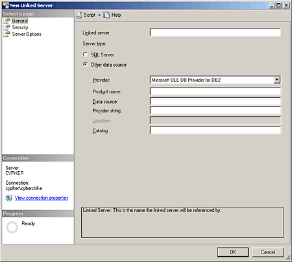
Task: Close the New Linked Server window
Action: pos(286,5)
